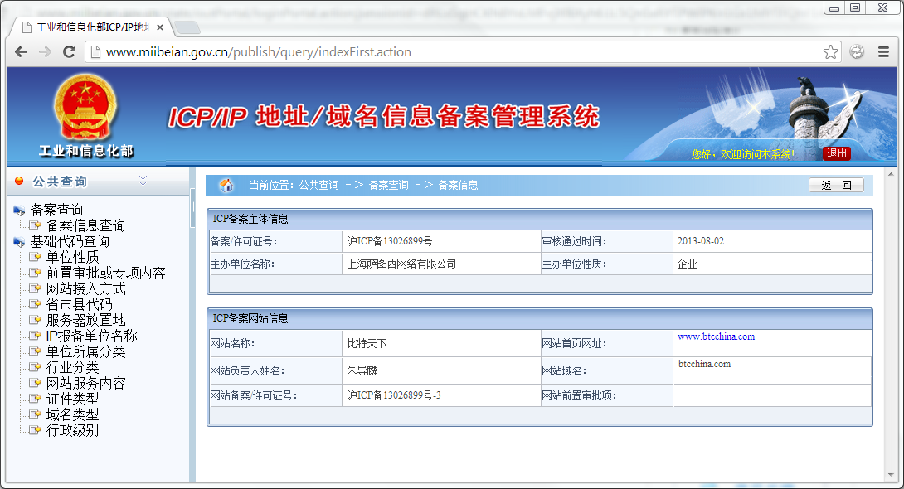Collapse the 公共查询 panel with the chevron
This screenshot has height=489, width=904.
click(143, 181)
